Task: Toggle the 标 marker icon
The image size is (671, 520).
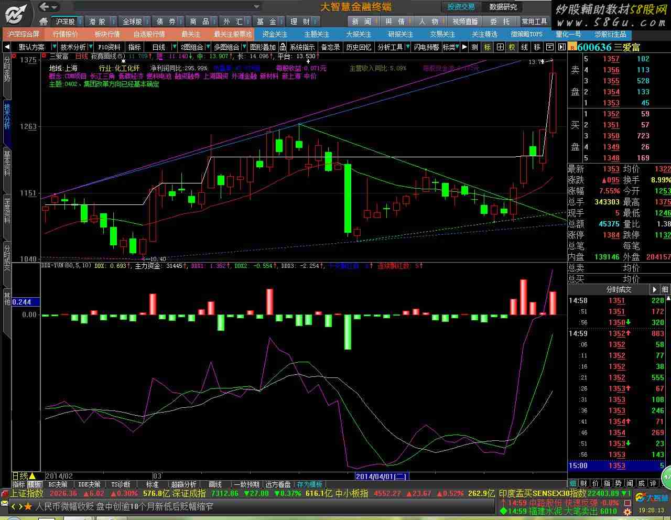Action: tap(488, 47)
